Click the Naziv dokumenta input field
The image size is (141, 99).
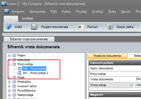tap(115, 74)
